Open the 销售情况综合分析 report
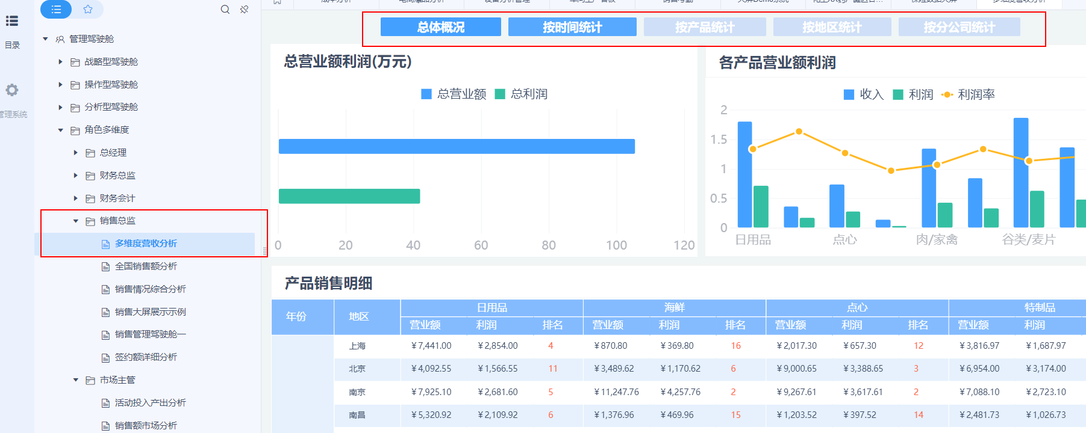This screenshot has width=1086, height=433. 151,289
